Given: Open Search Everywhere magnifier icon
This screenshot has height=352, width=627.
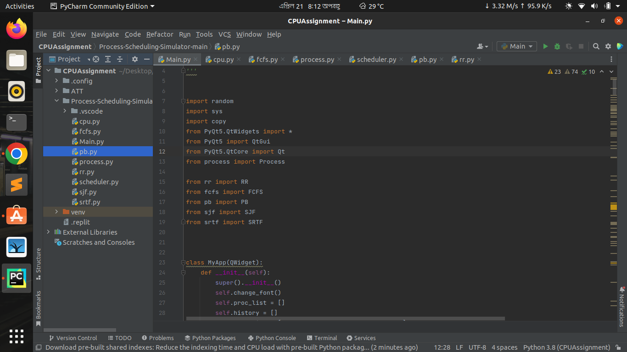Looking at the screenshot, I should pos(596,46).
